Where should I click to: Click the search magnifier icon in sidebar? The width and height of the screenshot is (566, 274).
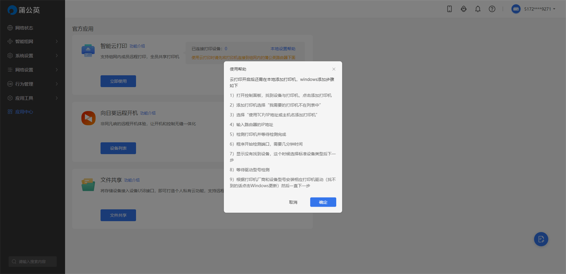click(14, 262)
